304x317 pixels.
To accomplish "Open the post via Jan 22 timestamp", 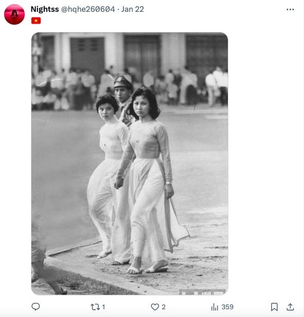I will click(x=132, y=9).
